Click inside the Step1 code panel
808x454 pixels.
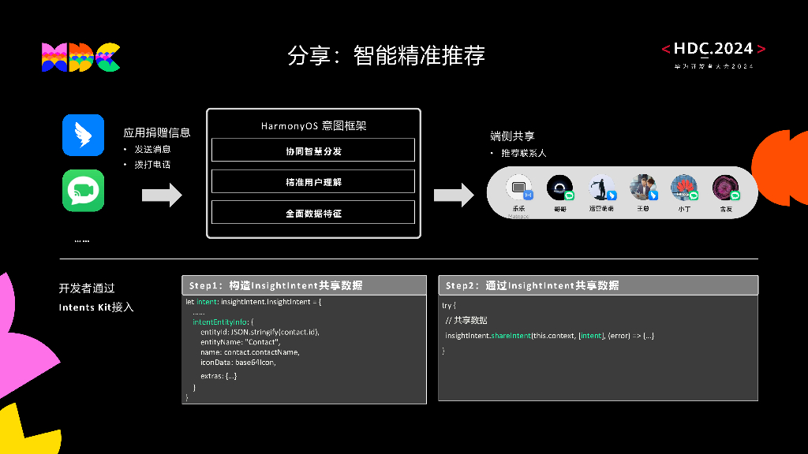tap(304, 347)
